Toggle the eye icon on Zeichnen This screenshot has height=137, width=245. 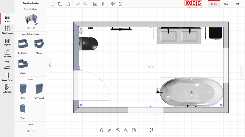pyautogui.click(x=37, y=24)
